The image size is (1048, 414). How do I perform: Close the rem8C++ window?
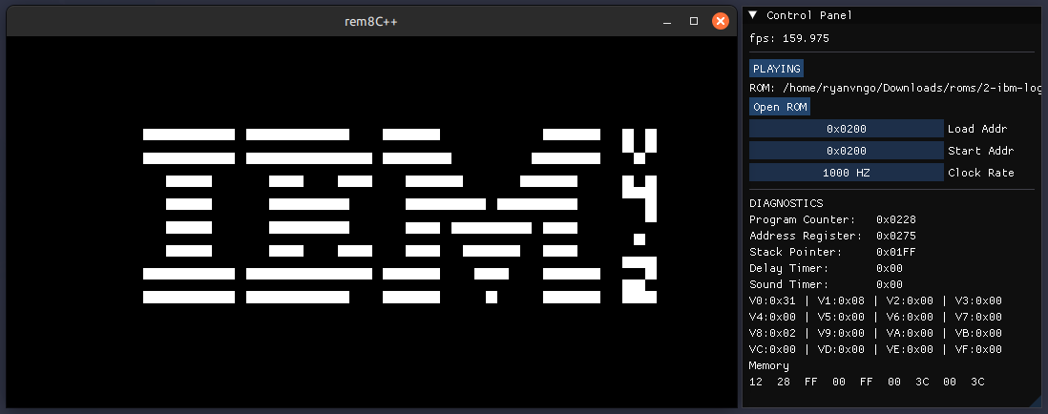720,21
